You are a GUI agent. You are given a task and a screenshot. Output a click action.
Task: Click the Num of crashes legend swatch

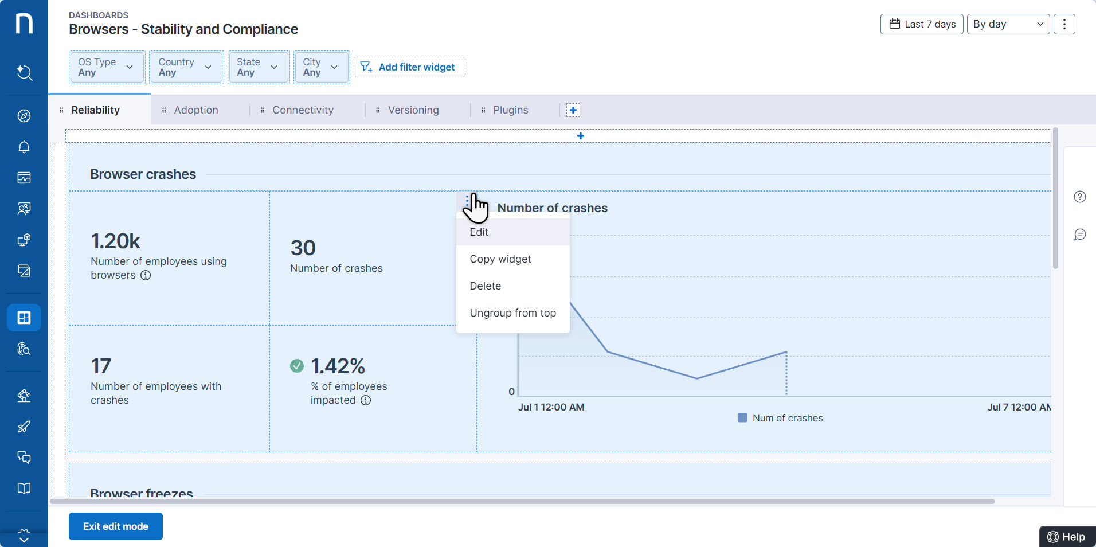pyautogui.click(x=742, y=418)
